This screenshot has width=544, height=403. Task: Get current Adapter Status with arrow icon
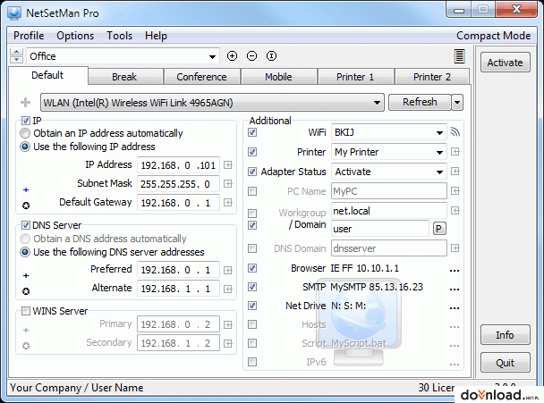tap(455, 172)
